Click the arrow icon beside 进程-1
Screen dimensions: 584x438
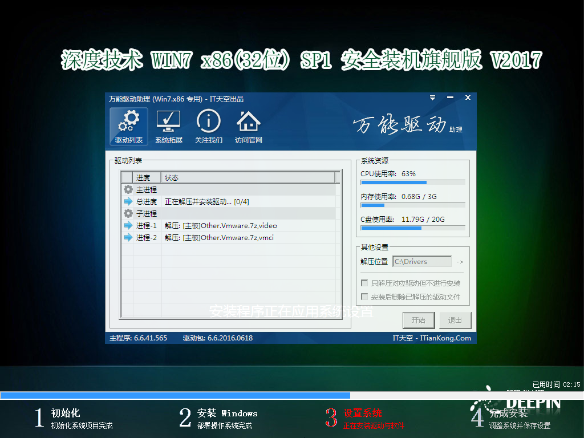[128, 225]
